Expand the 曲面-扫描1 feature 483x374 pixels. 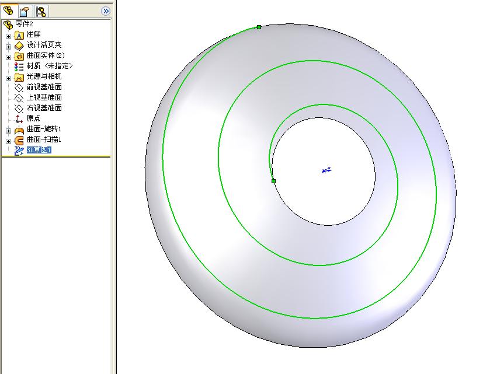(8, 141)
